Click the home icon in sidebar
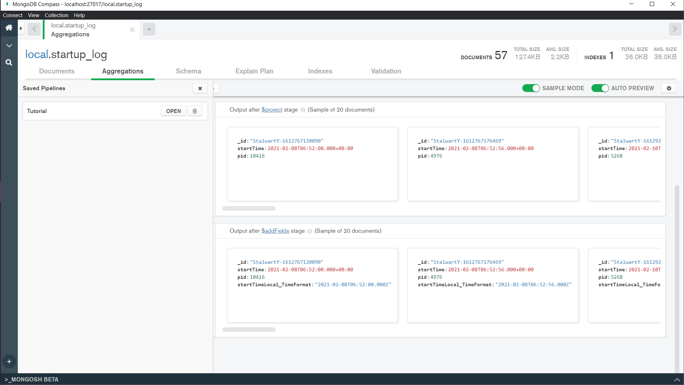The image size is (684, 385). pos(9,28)
